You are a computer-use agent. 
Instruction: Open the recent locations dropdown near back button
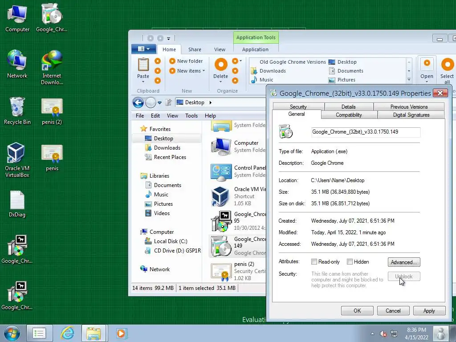tap(159, 103)
